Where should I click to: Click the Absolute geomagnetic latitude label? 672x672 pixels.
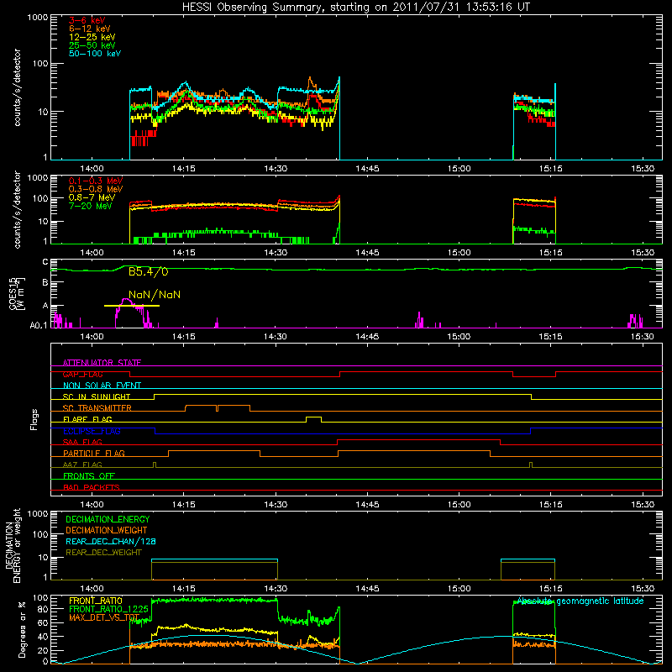click(580, 601)
